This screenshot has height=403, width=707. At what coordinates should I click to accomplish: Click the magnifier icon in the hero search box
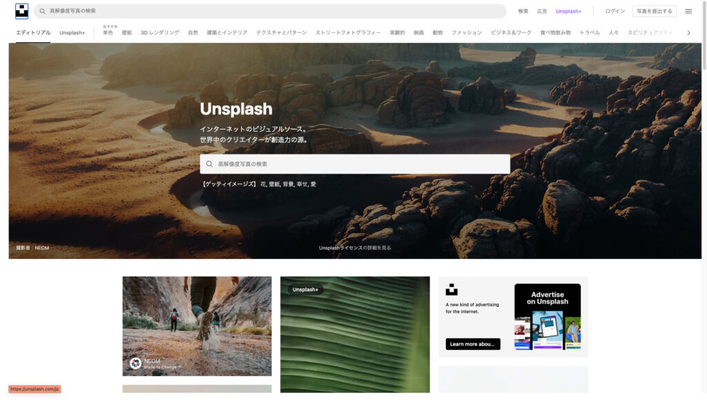point(209,164)
